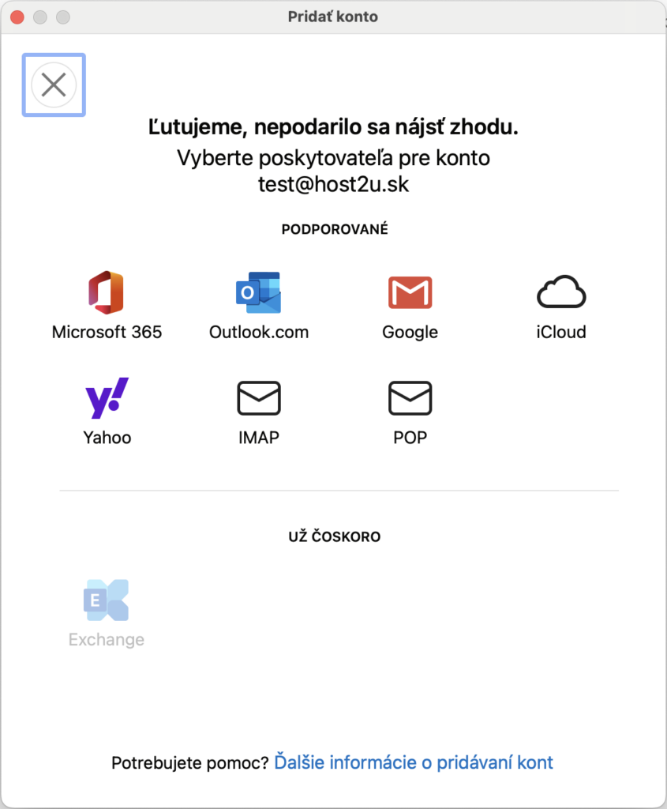Image resolution: width=667 pixels, height=809 pixels.
Task: Select the iCloud cloud icon
Action: tap(561, 292)
